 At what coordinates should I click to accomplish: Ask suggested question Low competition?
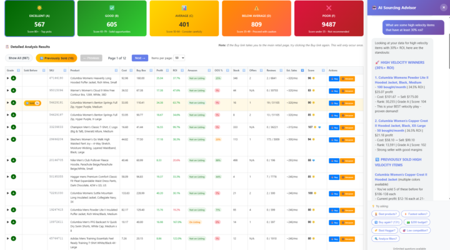click(x=415, y=230)
